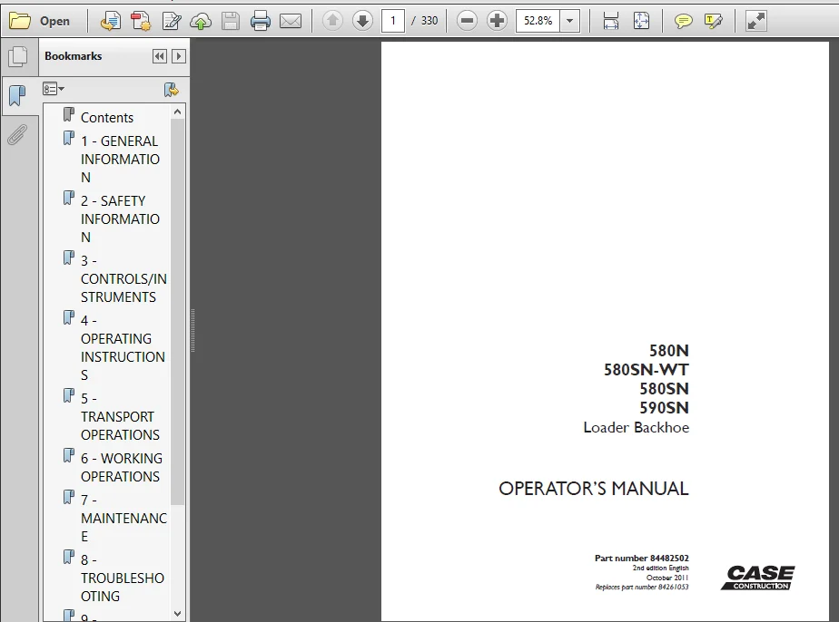
Task: Open bookmark 2 - SAFETY INFORMATION
Action: point(120,219)
